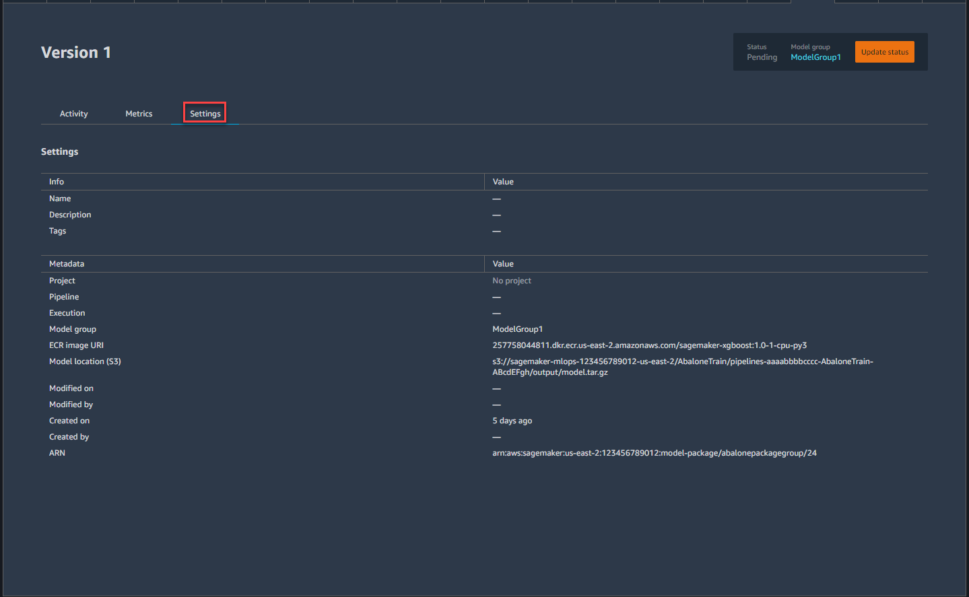The width and height of the screenshot is (969, 597).
Task: Click ModelGroup1 value in Model group row
Action: [x=517, y=329]
